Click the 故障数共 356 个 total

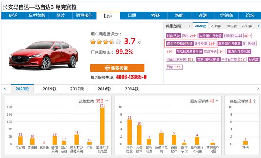[94, 101]
